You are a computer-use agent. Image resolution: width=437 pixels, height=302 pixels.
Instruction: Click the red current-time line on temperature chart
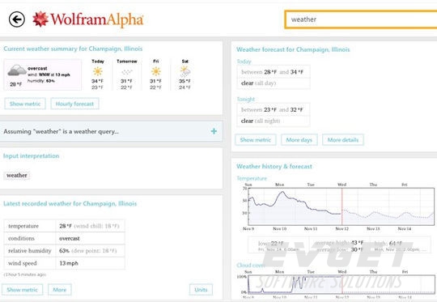(342, 206)
